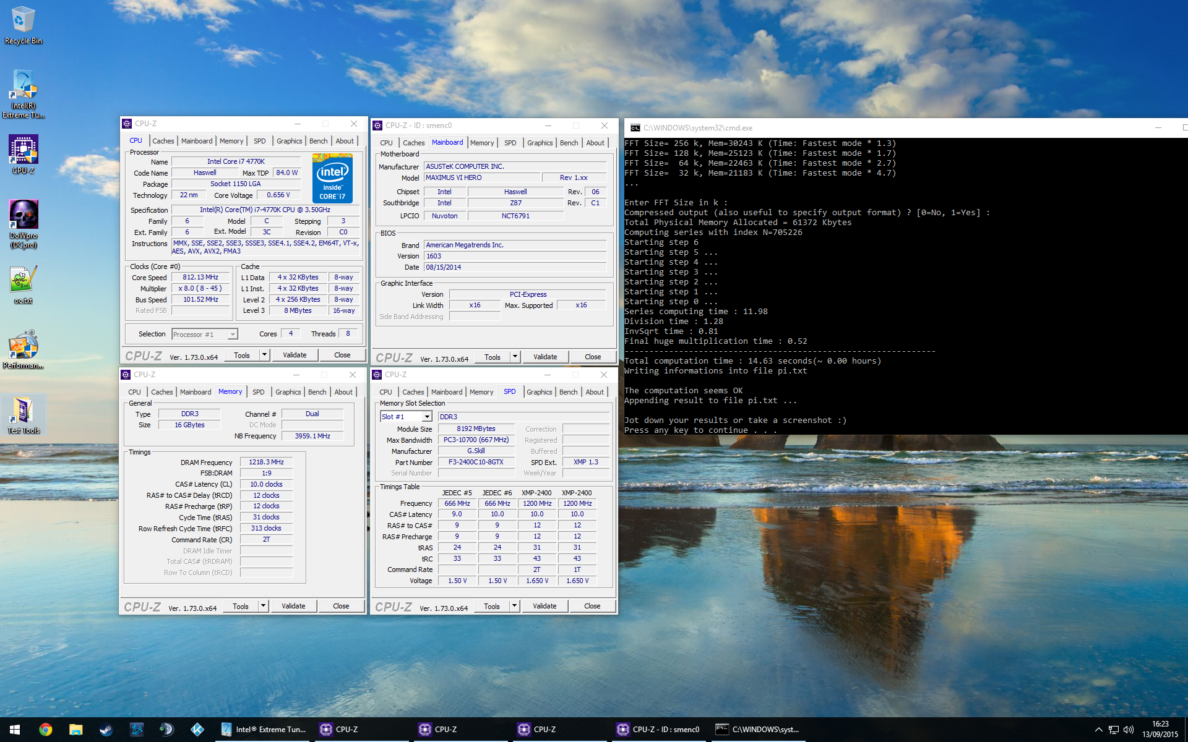Expand Tools dropdown arrow in CPU tab window
1188x742 pixels.
point(264,355)
